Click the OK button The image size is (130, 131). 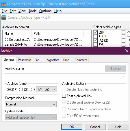[x=72, y=127]
